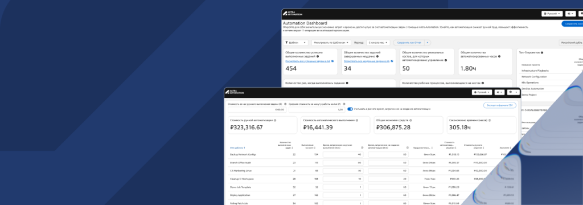Sort by executions on hosts column
This screenshot has width=583, height=205.
[307, 146]
